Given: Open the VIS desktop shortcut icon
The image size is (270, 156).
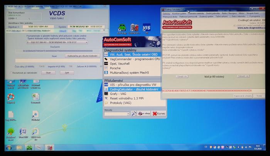Looking at the screenshot, I should click(147, 28).
